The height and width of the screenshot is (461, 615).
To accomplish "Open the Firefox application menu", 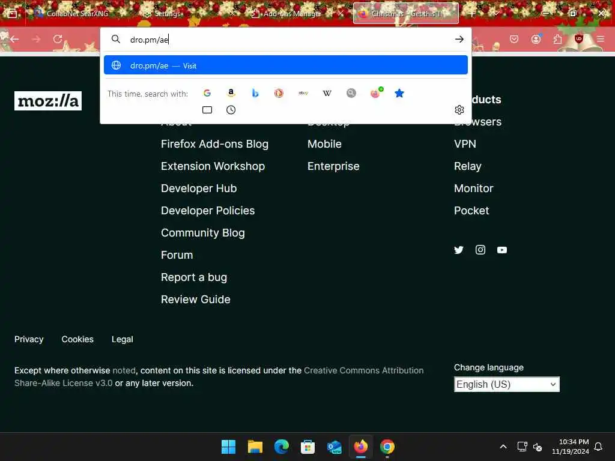I will (601, 39).
